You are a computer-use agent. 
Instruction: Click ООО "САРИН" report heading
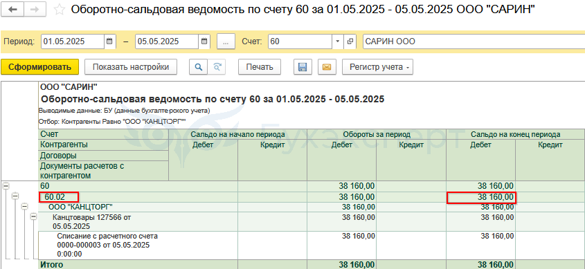pos(69,88)
